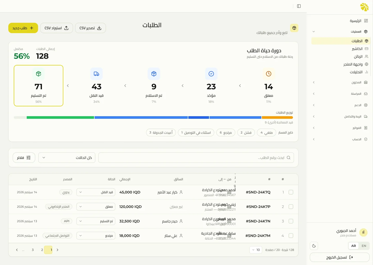
Task: Click the bar chart icon for التحليلات
Action: (x=367, y=72)
